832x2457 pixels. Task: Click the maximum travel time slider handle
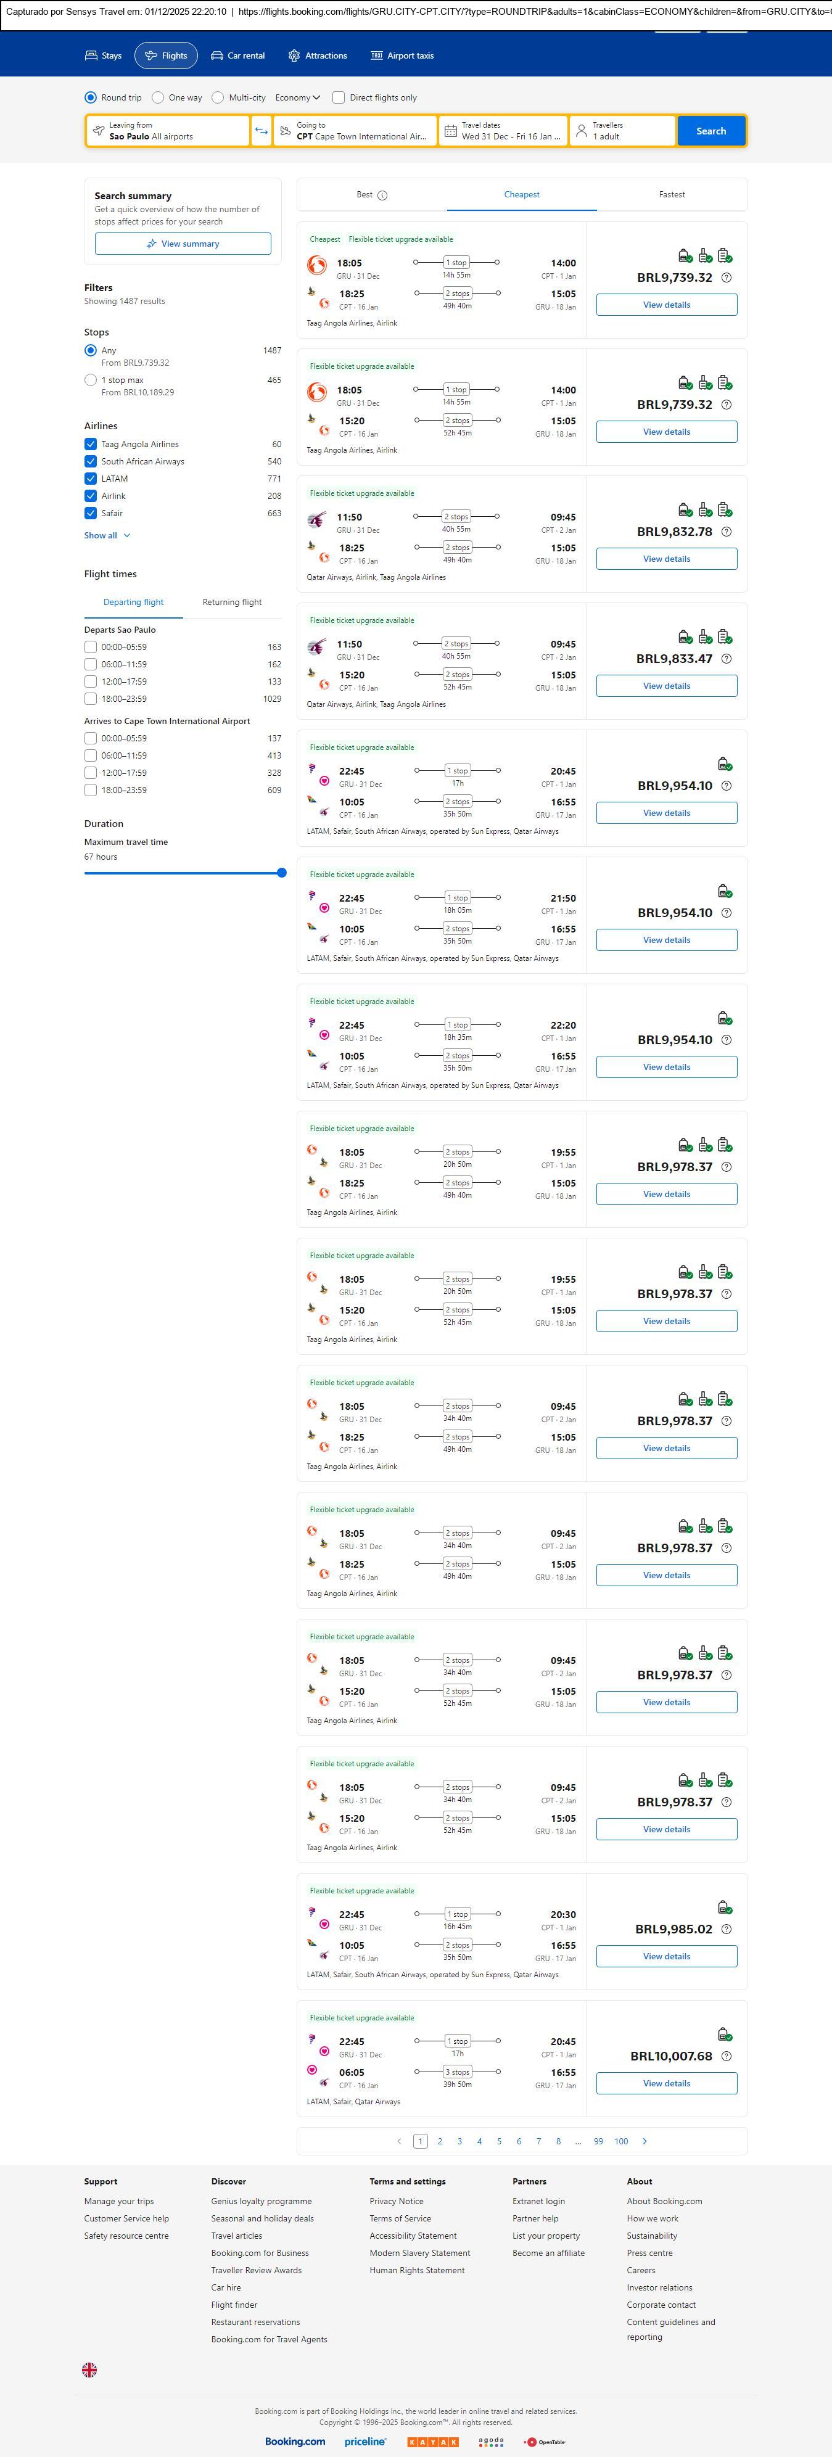pos(281,873)
